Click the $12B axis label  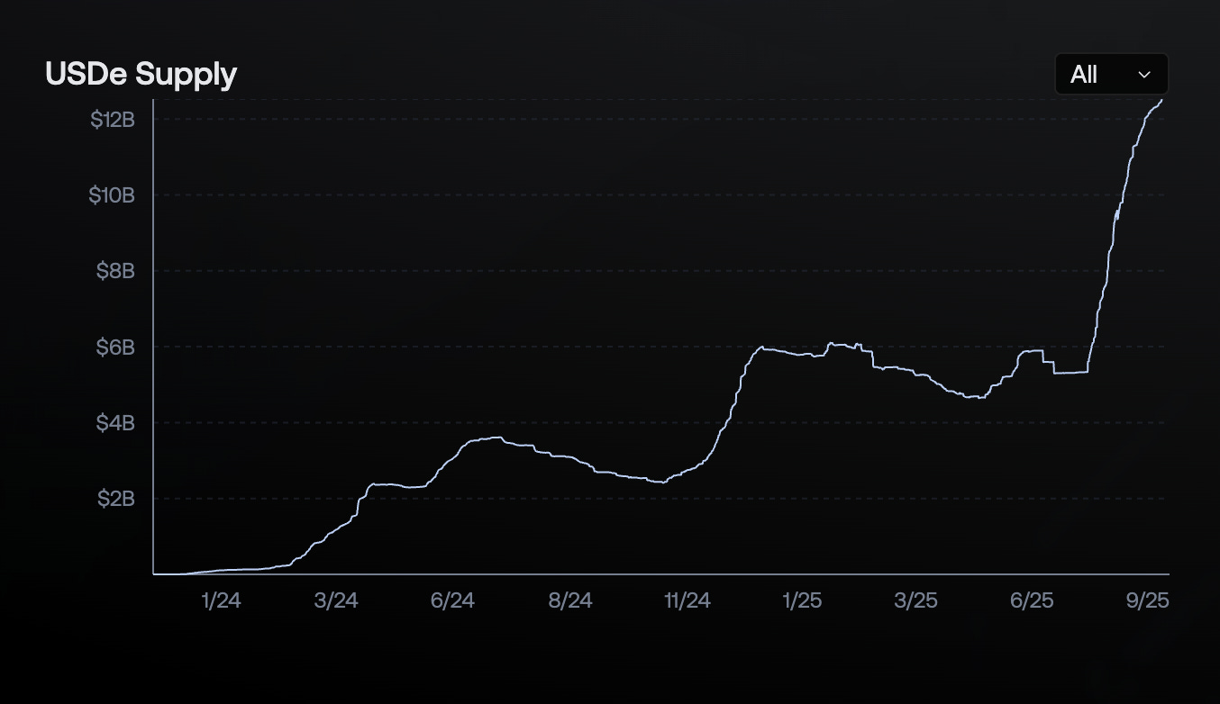[x=112, y=118]
